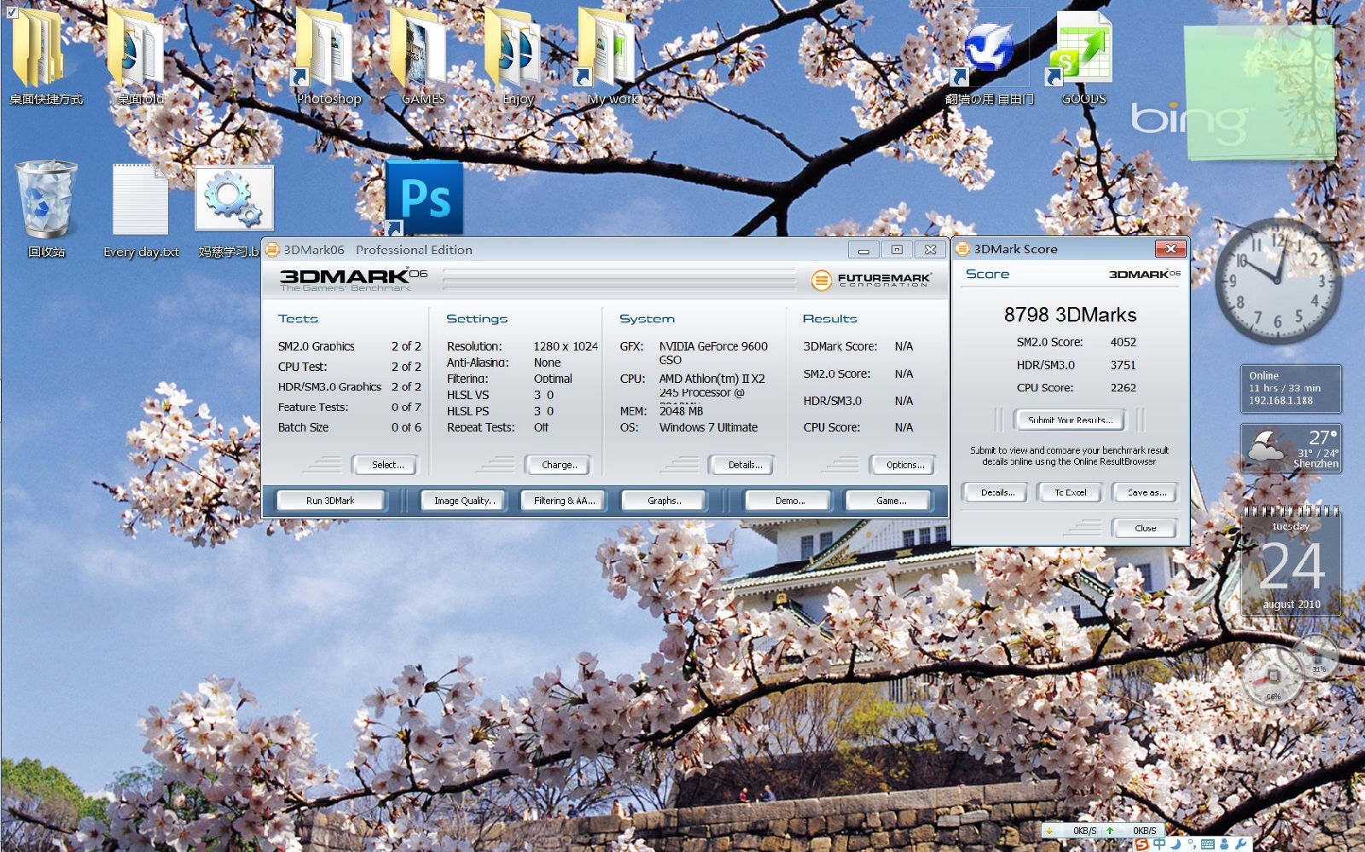1365x852 pixels.
Task: Export score with To Excel button
Action: (1071, 492)
